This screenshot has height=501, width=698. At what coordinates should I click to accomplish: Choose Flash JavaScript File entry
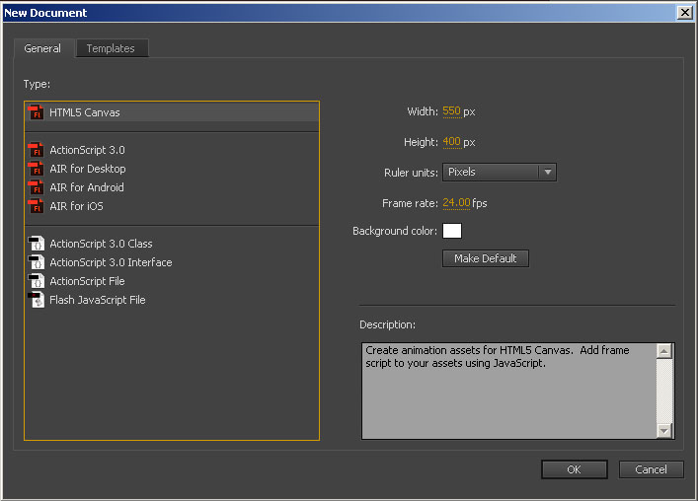[x=172, y=300]
